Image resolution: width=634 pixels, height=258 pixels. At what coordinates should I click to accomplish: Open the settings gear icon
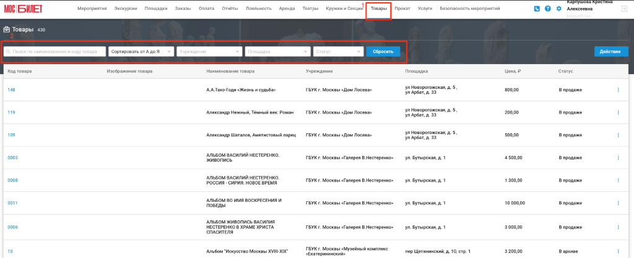tap(559, 9)
